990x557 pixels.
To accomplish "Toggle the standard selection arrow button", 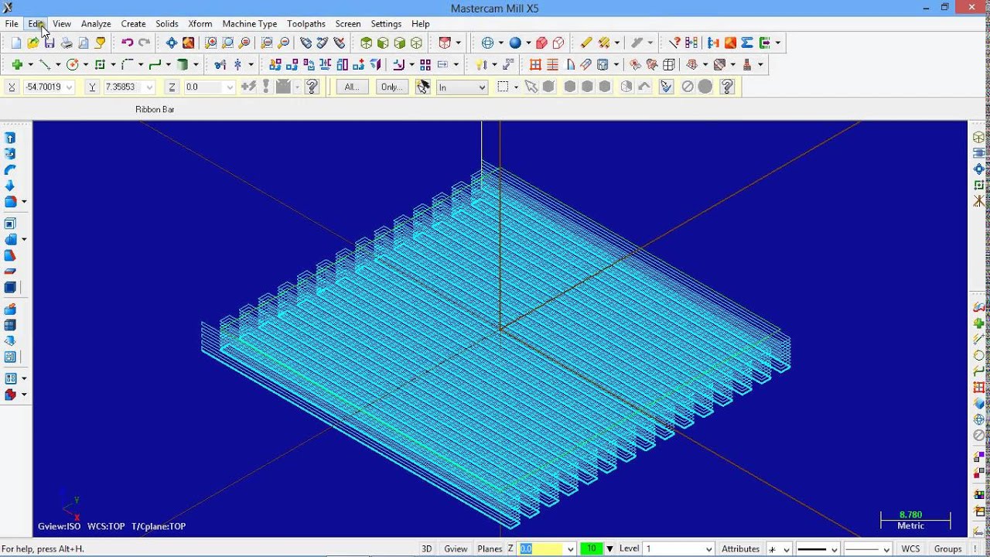I will point(531,87).
